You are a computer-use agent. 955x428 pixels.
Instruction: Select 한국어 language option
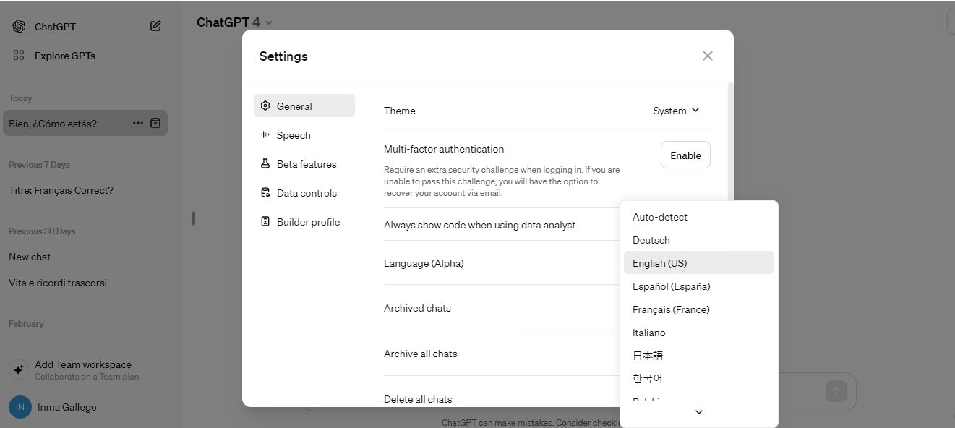coord(699,378)
